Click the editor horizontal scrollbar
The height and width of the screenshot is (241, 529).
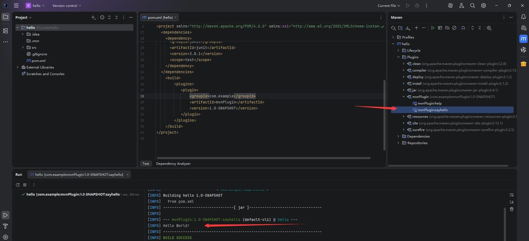[263, 158]
